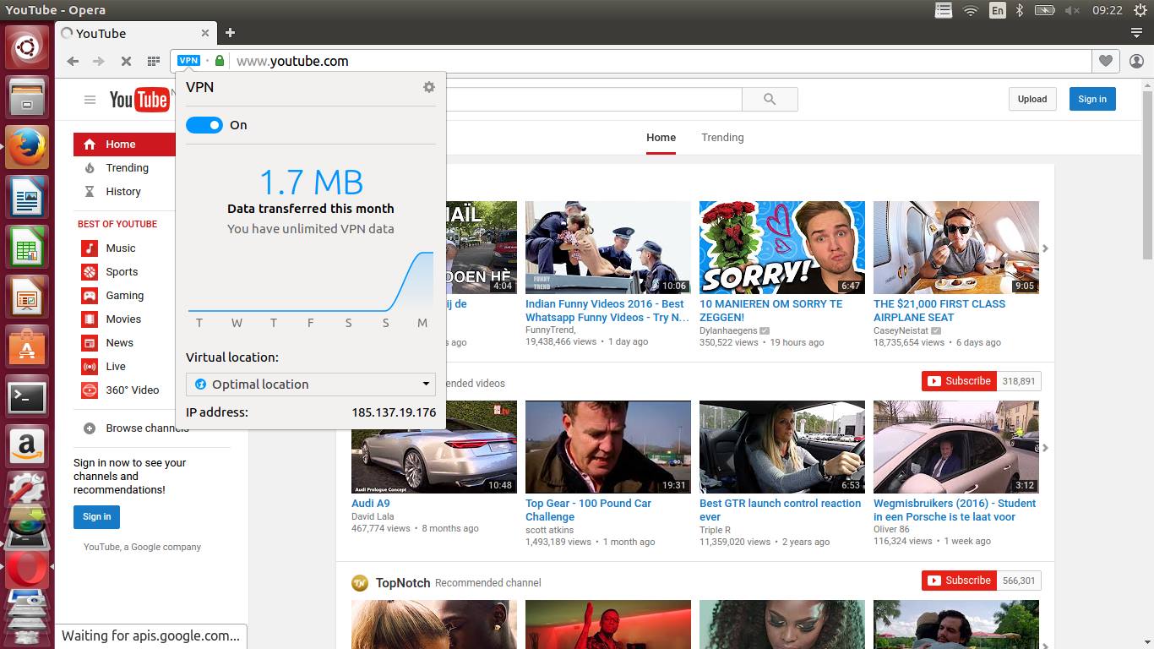Add page to bookmarks with heart icon

click(1105, 61)
